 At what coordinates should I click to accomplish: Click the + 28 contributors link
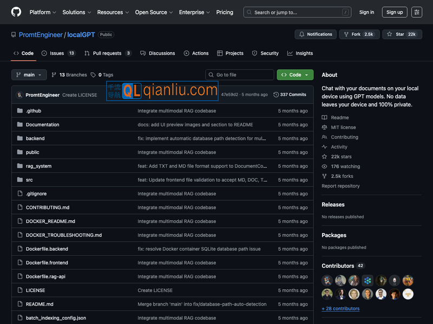tap(340, 308)
